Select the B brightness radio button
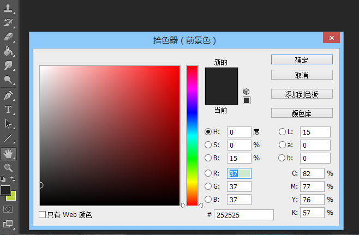Image resolution: width=359 pixels, height=235 pixels. coord(208,158)
